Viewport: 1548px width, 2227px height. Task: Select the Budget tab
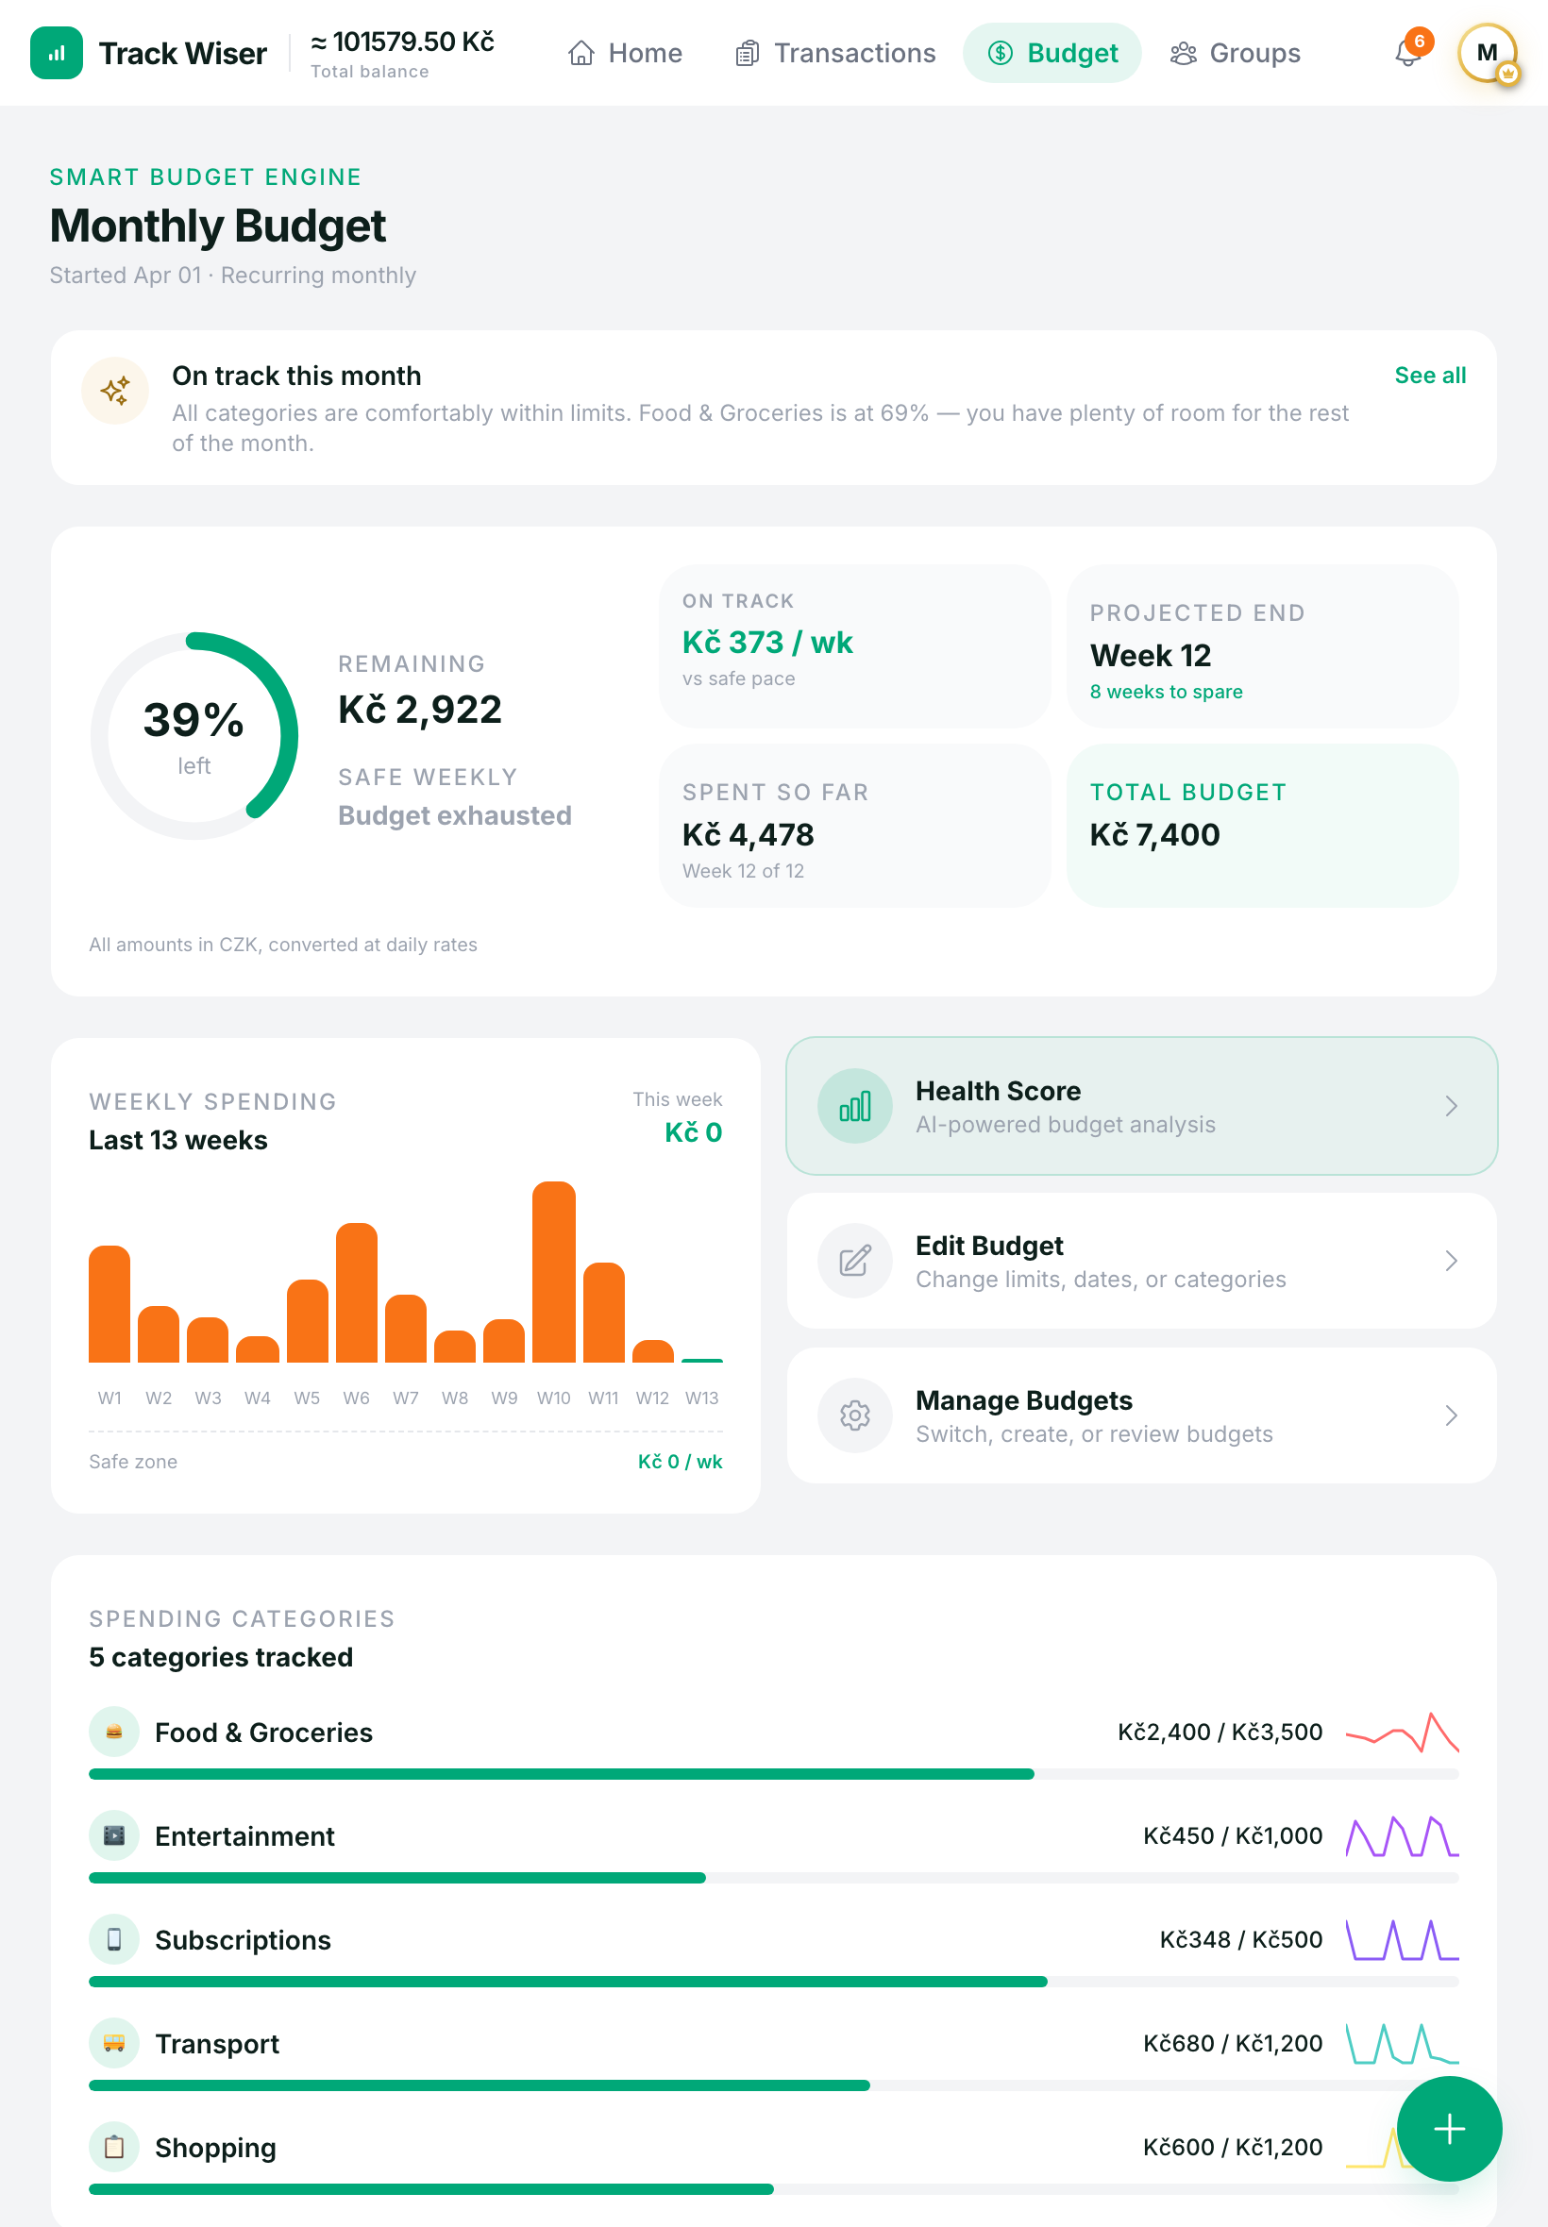click(x=1052, y=52)
